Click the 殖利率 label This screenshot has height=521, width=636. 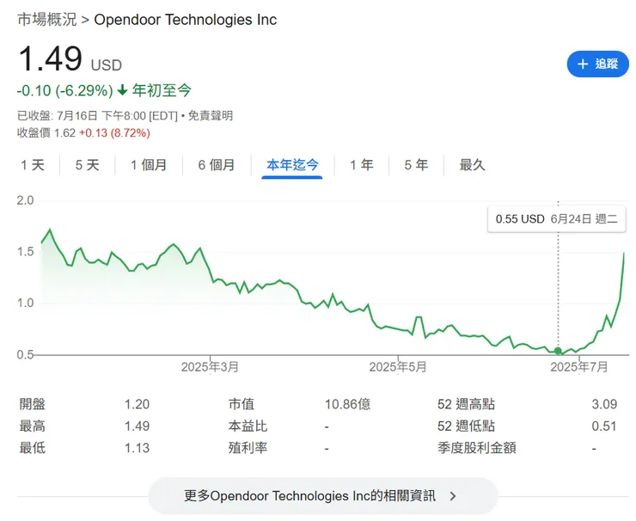(x=248, y=448)
